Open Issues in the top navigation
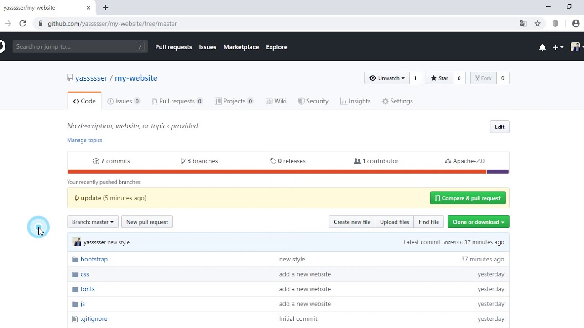Viewport: 584px width, 328px height. [x=208, y=47]
